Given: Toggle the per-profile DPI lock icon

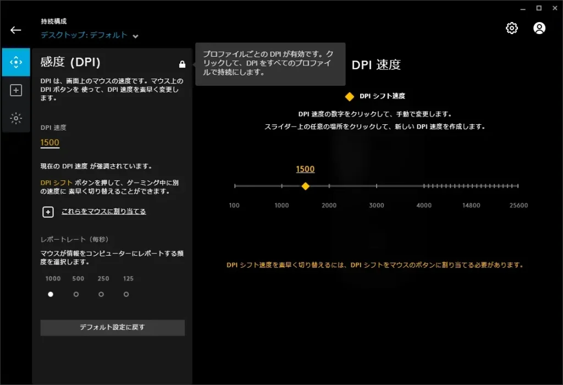Looking at the screenshot, I should [x=182, y=64].
